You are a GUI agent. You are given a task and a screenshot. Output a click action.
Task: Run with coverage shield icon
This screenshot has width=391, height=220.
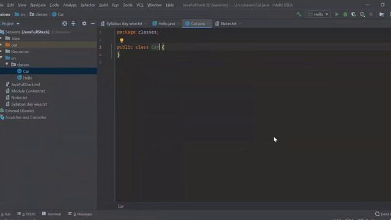[x=353, y=15]
